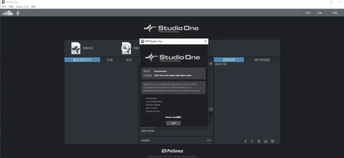Open the SoundCloud cloud icon
This screenshot has width=344, height=158.
pos(7,13)
